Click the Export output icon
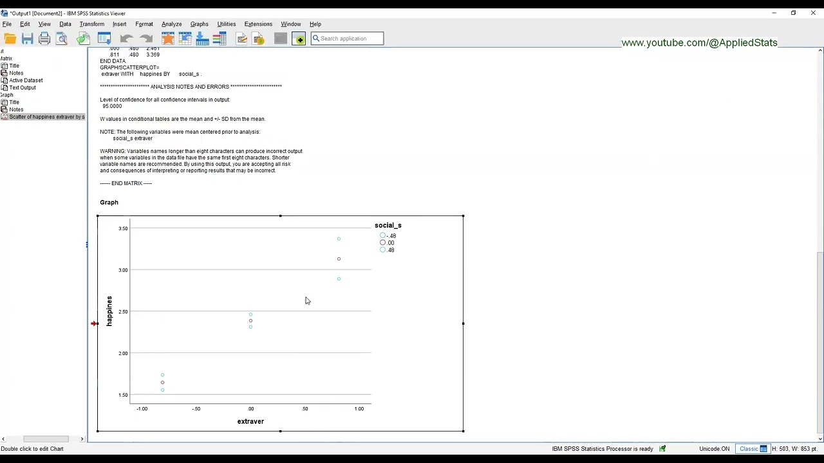 pos(82,39)
